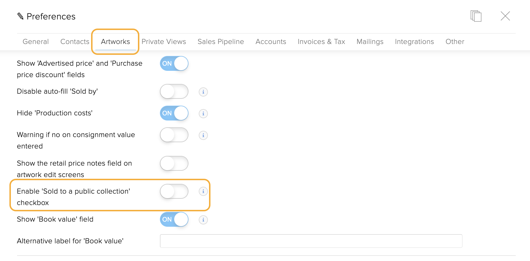This screenshot has width=530, height=261.
Task: Open info for Disable auto-fill 'Sold by'
Action: coord(203,92)
